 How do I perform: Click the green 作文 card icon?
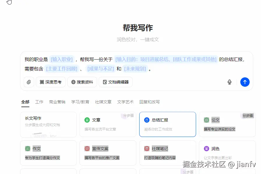(x=28, y=149)
